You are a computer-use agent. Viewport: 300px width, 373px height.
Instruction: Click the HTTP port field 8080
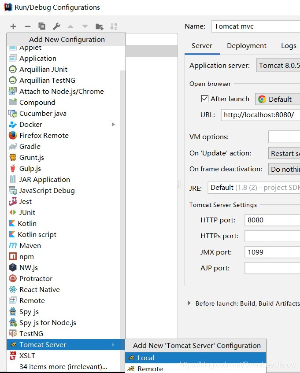pos(272,220)
